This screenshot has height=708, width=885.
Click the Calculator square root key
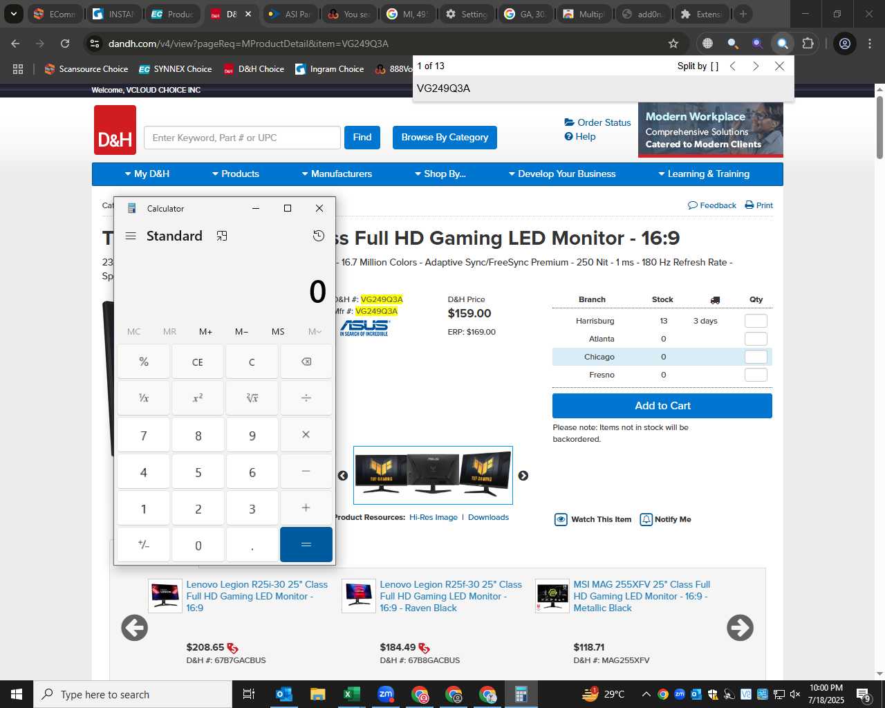click(x=252, y=398)
